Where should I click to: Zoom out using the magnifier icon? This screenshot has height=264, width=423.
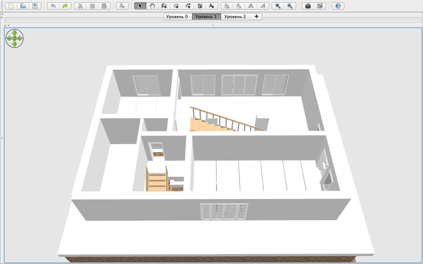coord(290,6)
